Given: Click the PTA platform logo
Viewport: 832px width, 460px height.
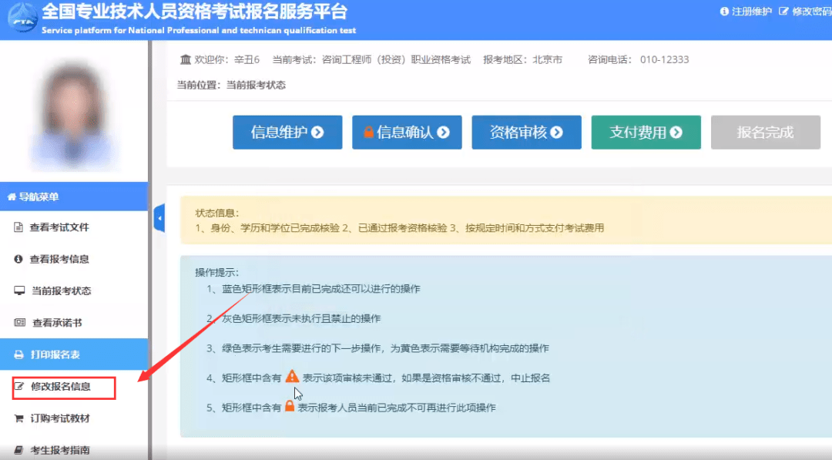Looking at the screenshot, I should (x=22, y=18).
